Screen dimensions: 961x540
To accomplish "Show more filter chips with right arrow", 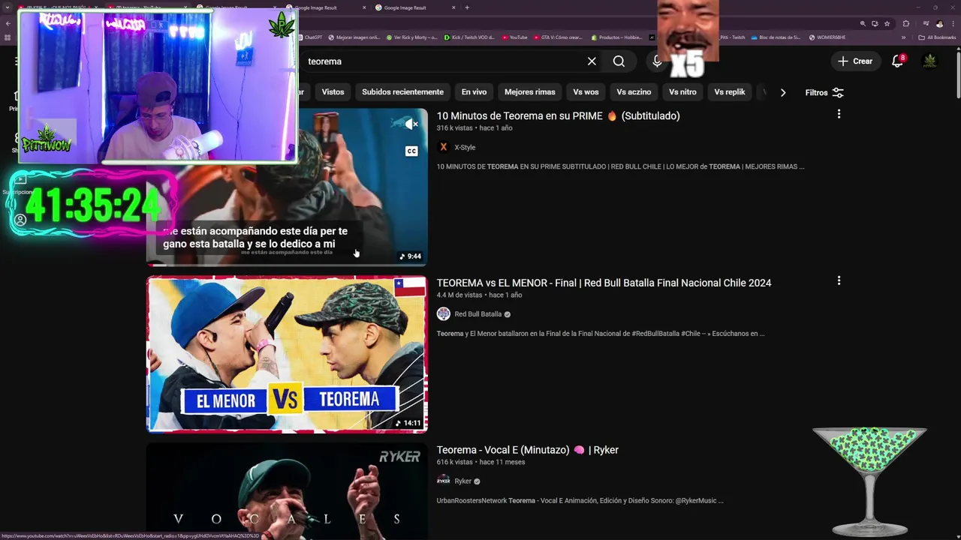I will (783, 93).
